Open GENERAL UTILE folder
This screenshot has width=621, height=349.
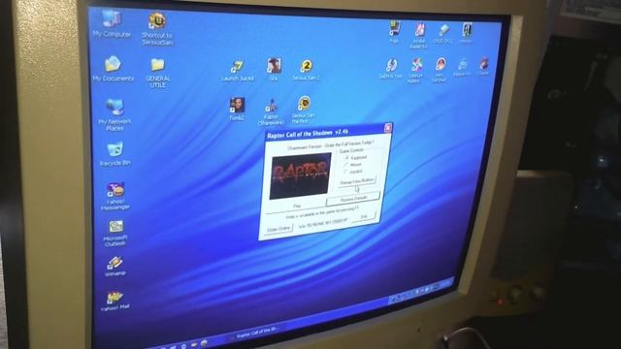click(157, 73)
